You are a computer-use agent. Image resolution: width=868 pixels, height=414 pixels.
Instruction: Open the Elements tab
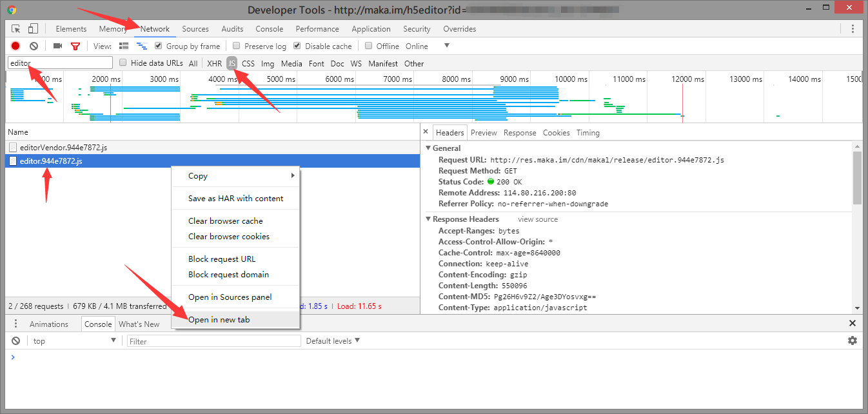click(71, 28)
